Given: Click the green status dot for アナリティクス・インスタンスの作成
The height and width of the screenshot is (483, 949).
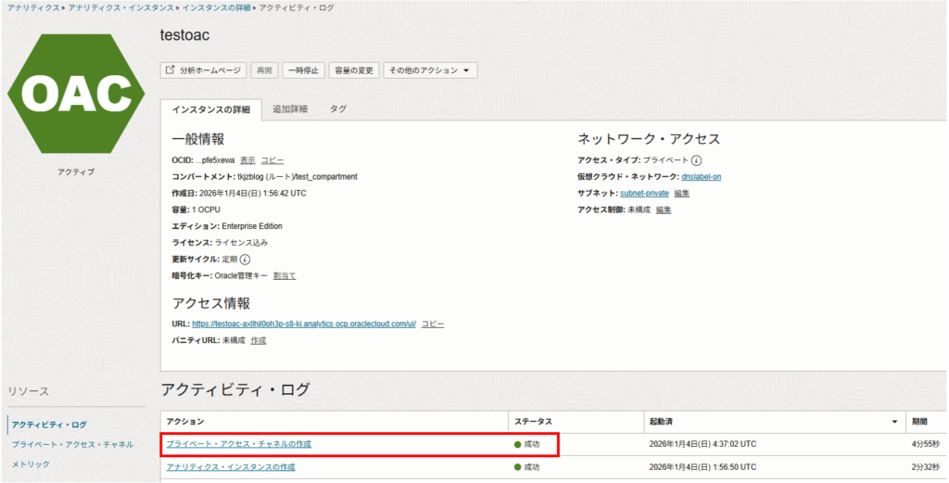Looking at the screenshot, I should point(518,467).
